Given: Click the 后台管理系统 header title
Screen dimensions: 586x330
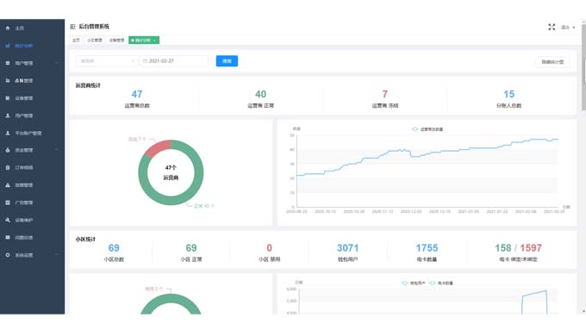Looking at the screenshot, I should 94,27.
